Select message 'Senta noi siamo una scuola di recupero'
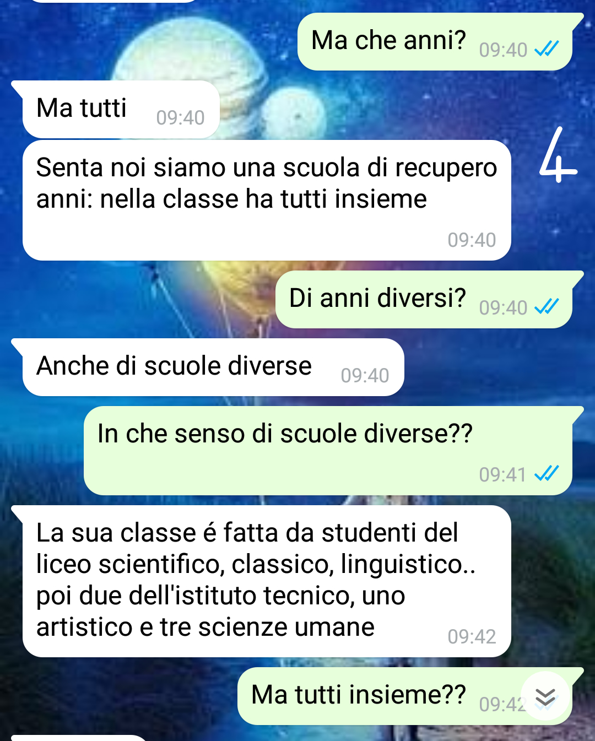Screen dimensions: 595x741 pos(267,200)
